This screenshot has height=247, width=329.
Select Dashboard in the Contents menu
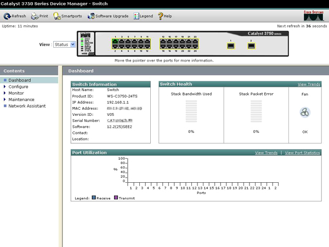click(x=20, y=80)
